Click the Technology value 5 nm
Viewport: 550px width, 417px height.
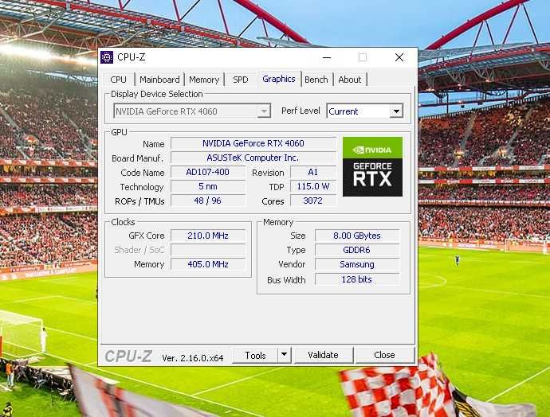click(x=208, y=187)
